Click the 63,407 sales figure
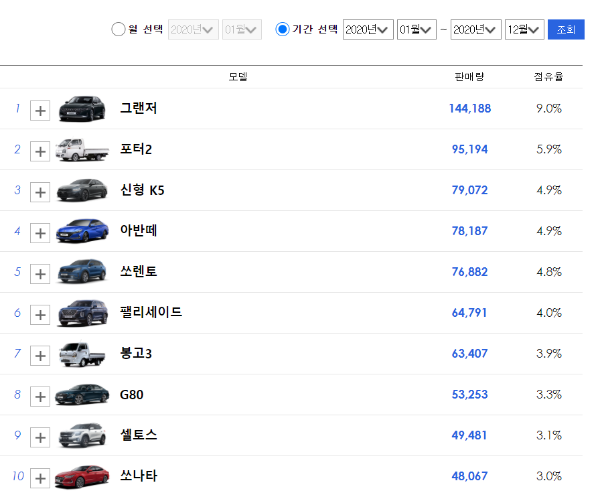This screenshot has height=493, width=600. click(470, 354)
